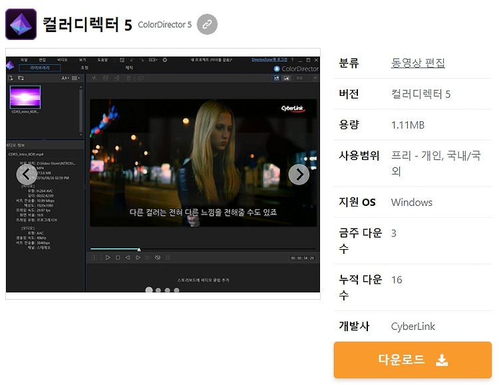Click the weekly download count 3
The width and height of the screenshot is (499, 385).
394,233
